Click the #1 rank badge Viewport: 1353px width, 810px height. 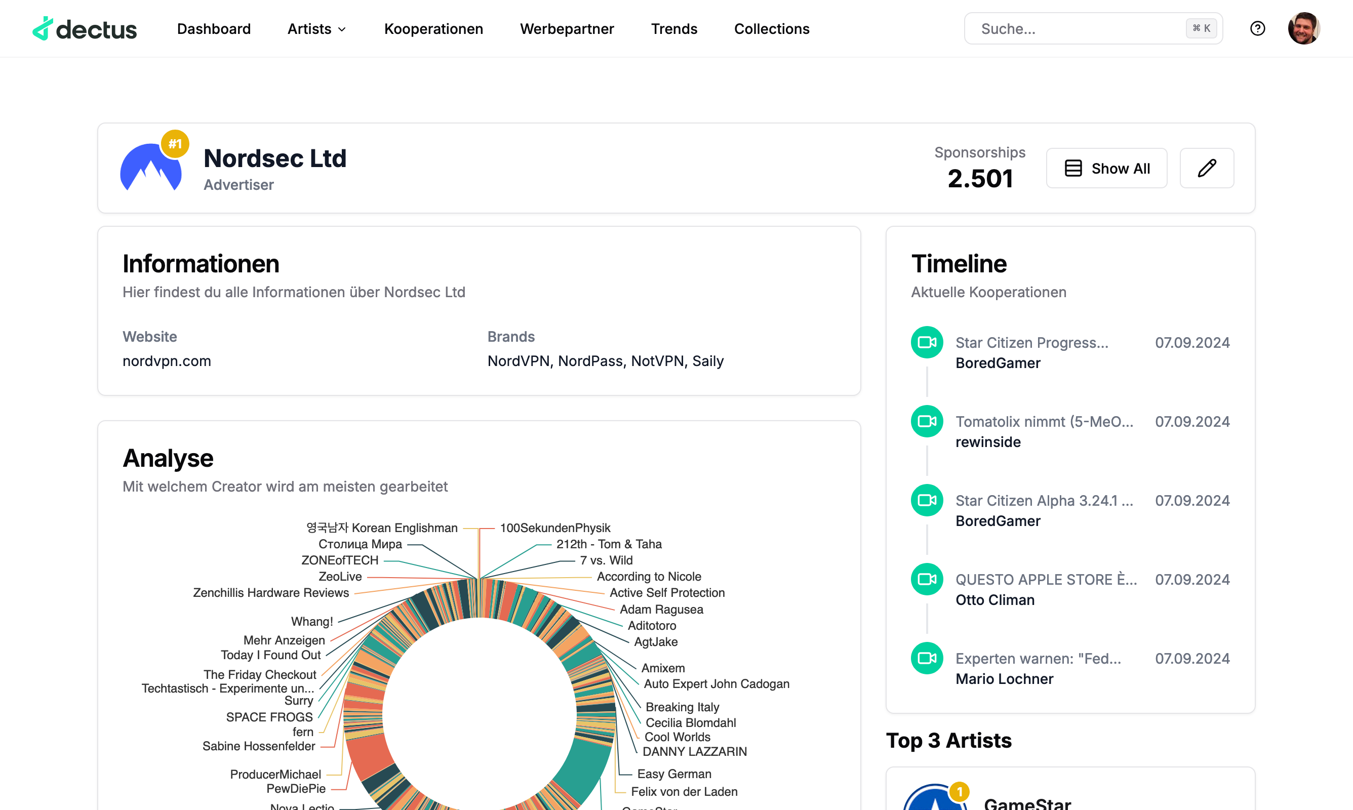175,144
